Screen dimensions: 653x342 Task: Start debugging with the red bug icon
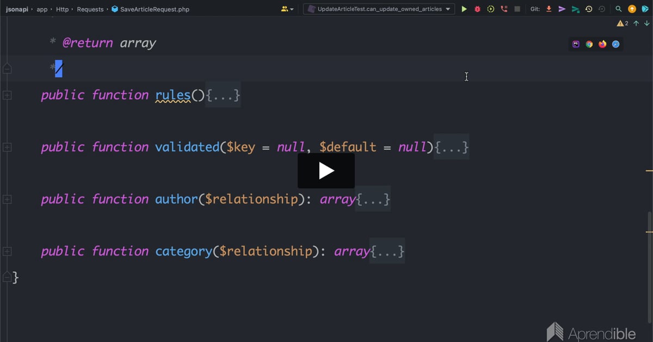[477, 9]
